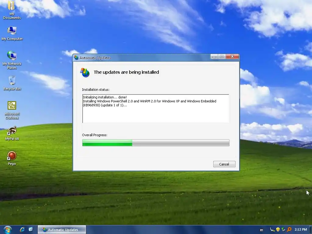Select the MyPal 68 browser shortcut
Image resolution: width=312 pixels, height=234 pixels.
[12, 133]
